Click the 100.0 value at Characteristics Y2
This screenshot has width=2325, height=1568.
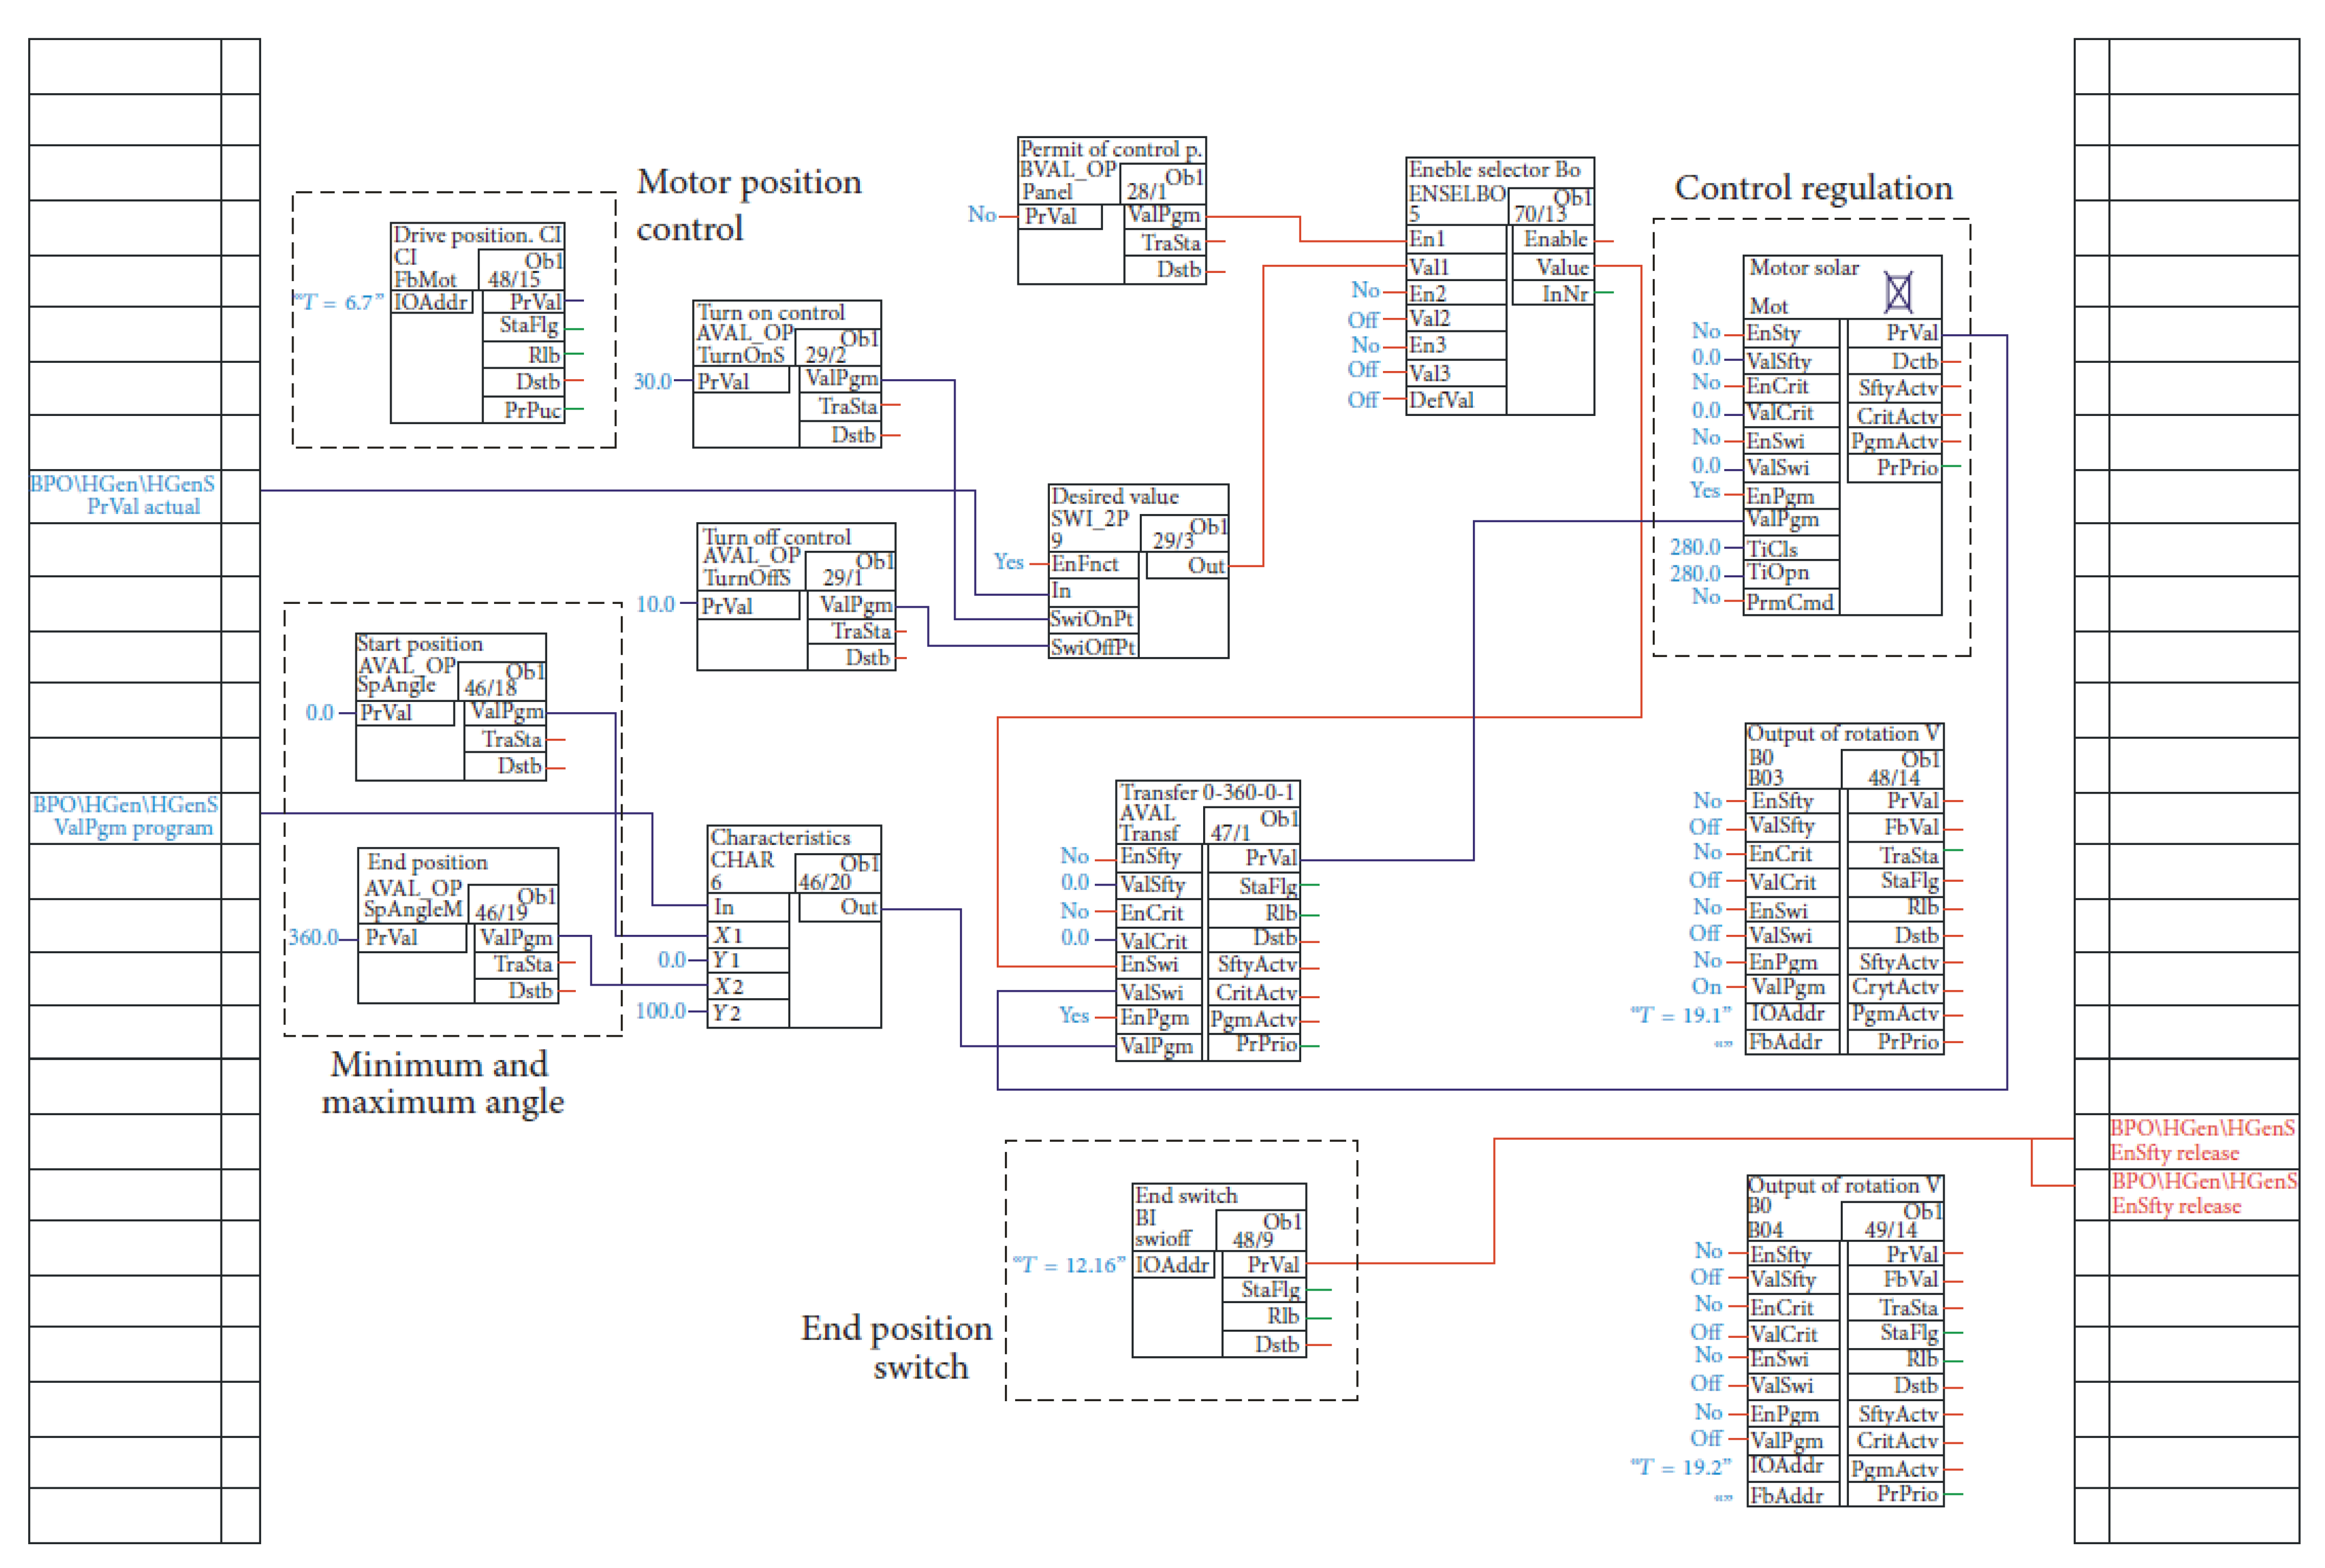point(660,1010)
